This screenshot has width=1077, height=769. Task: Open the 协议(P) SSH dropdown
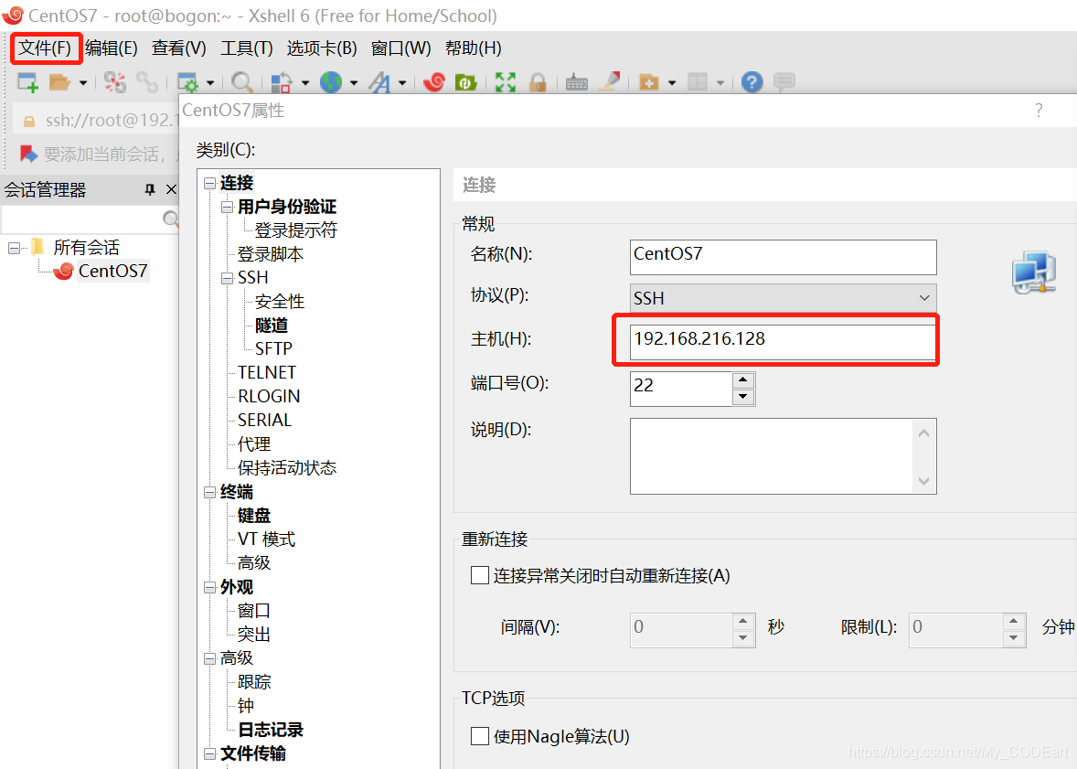click(783, 298)
